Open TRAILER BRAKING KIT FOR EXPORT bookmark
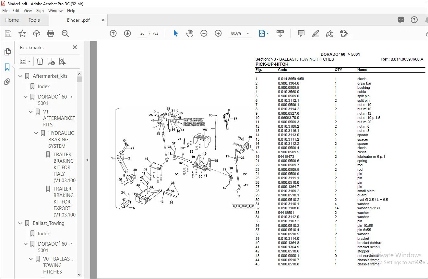 coord(65,202)
